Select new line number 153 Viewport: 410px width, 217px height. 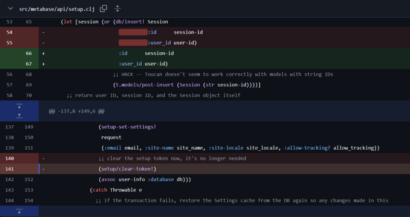point(29,190)
